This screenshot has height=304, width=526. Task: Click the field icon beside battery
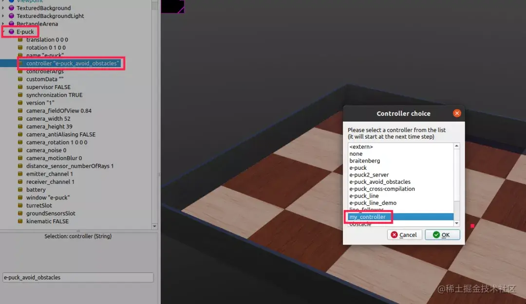tap(20, 190)
